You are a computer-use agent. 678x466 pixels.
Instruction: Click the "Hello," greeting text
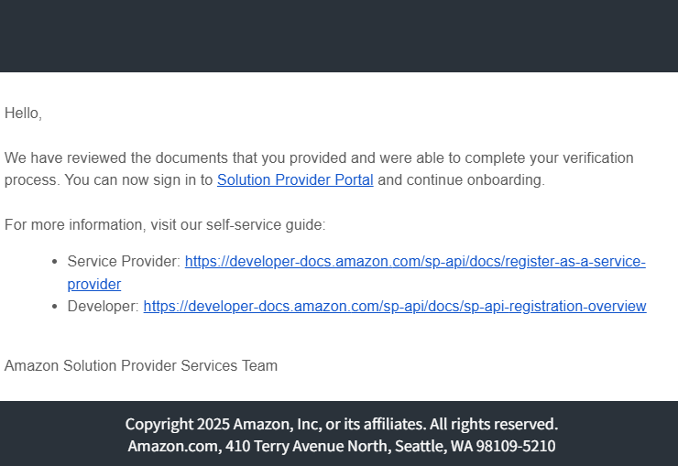click(x=23, y=114)
